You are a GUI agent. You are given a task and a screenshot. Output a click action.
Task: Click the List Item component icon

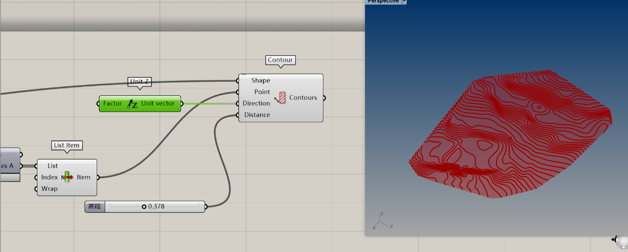68,177
